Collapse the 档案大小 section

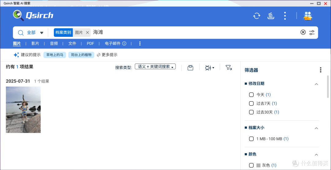tap(316, 128)
